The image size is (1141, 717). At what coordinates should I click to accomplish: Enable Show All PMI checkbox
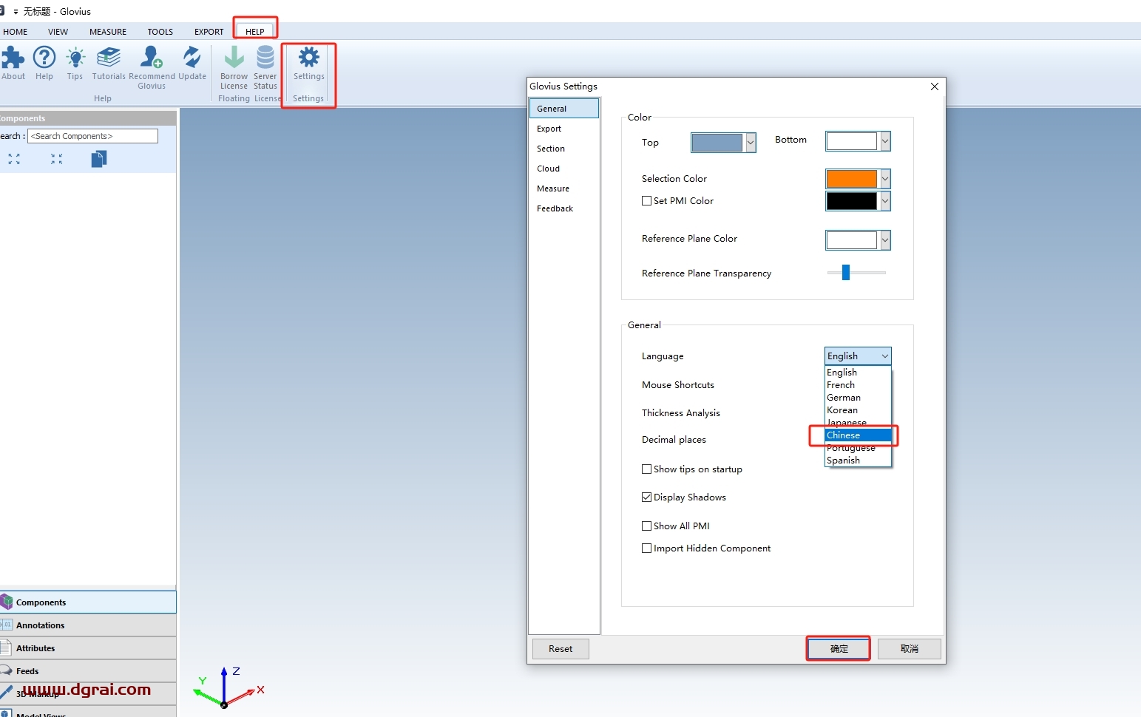coord(647,526)
